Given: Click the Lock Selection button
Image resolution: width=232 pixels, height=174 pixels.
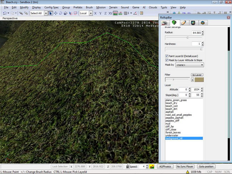Looking at the screenshot, I should tap(60, 166).
